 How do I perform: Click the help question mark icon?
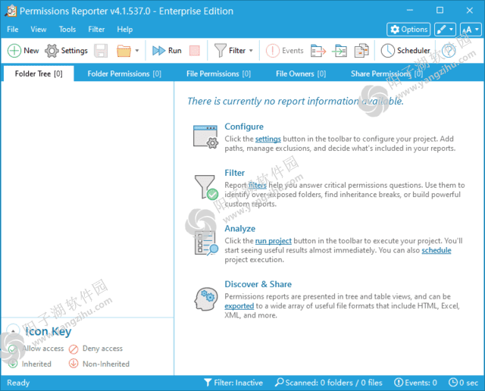(x=449, y=51)
